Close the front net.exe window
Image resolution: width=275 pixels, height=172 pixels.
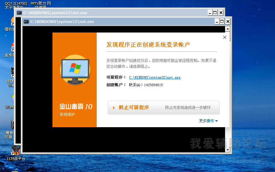pyautogui.click(x=228, y=21)
